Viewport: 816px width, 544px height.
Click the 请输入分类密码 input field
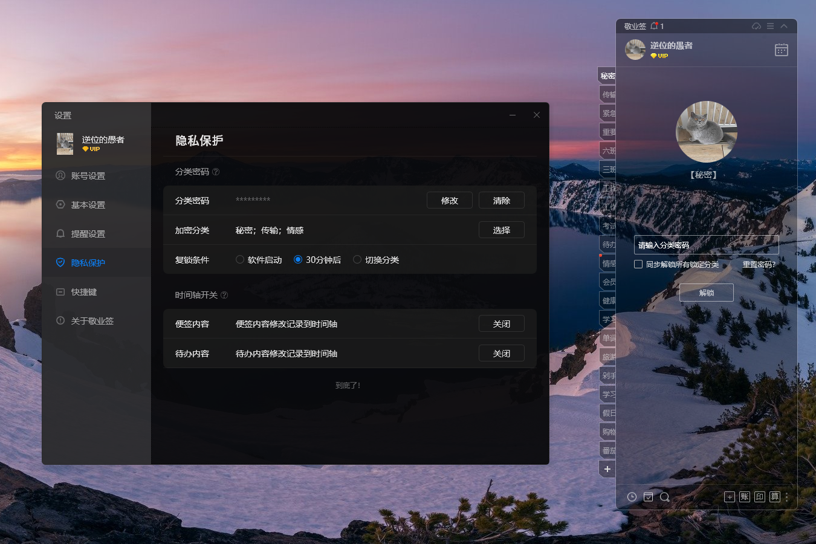[x=706, y=245]
